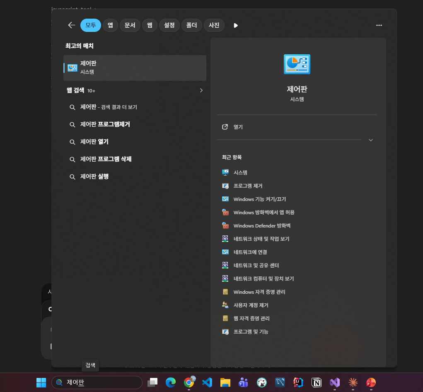
Task: Open PowerPoint from the taskbar
Action: 371,382
